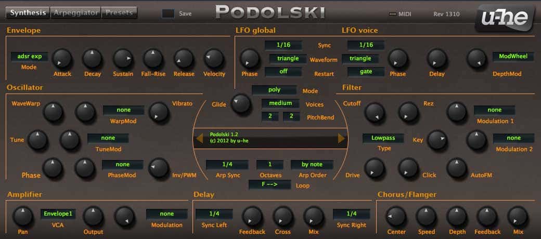541x239 pixels.
Task: Open the DepthMod ModWheel selector
Action: point(513,56)
